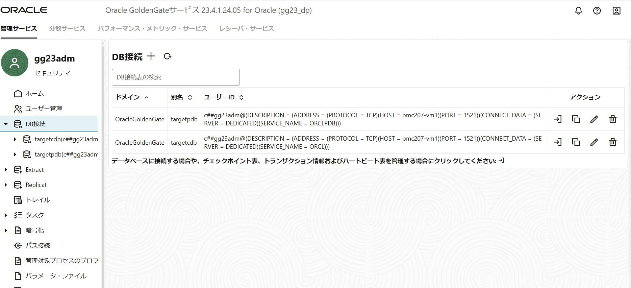631x288 pixels.
Task: Click the sidebar vertical scrollbar
Action: pos(103,166)
